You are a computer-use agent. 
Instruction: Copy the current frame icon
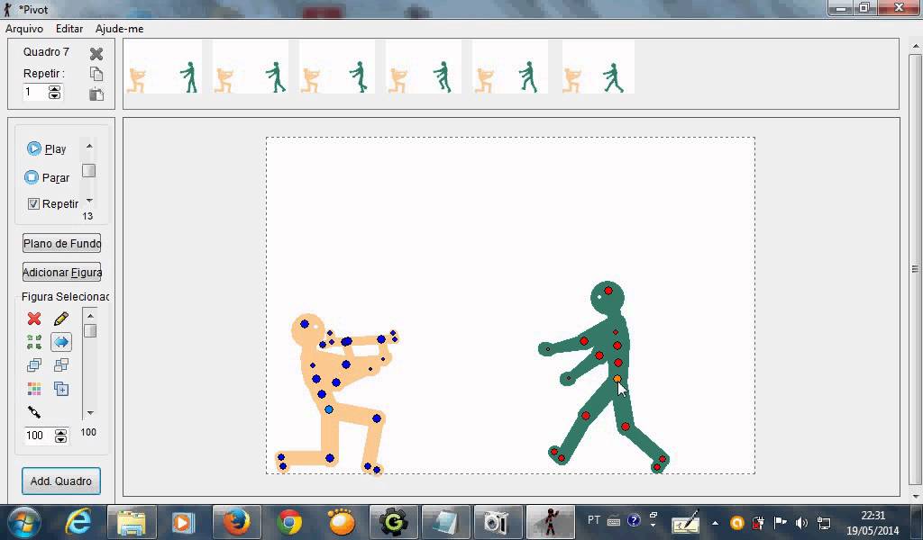point(96,74)
